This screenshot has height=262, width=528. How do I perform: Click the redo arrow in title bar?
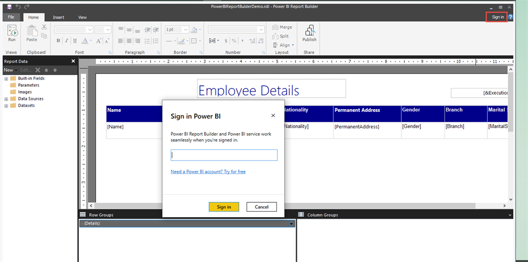coord(27,6)
